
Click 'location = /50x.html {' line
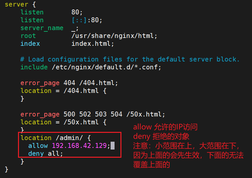pos(63,122)
